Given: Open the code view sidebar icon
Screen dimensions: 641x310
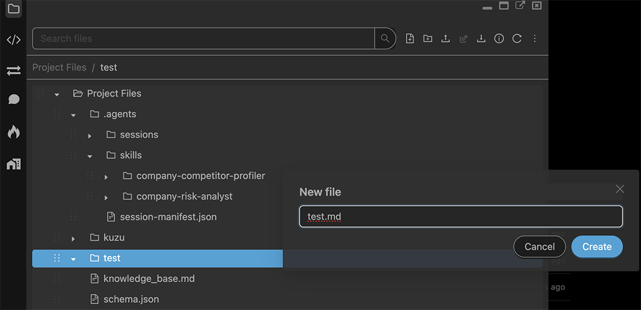Looking at the screenshot, I should (14, 40).
